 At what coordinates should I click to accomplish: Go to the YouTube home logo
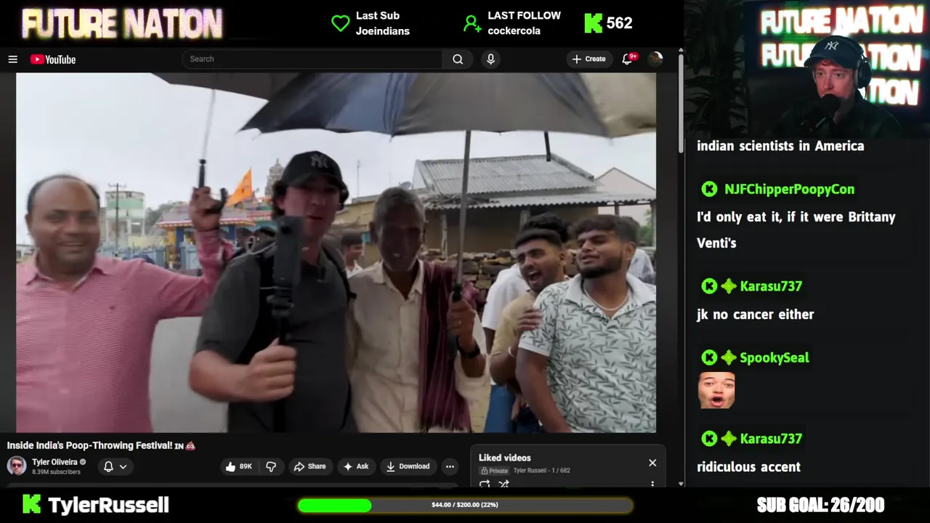(53, 60)
